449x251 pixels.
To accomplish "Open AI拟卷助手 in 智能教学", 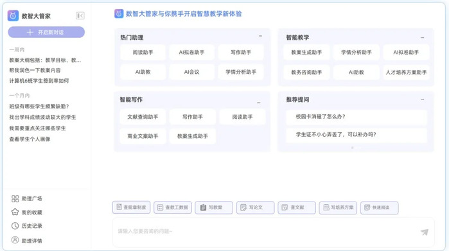I will click(x=406, y=53).
